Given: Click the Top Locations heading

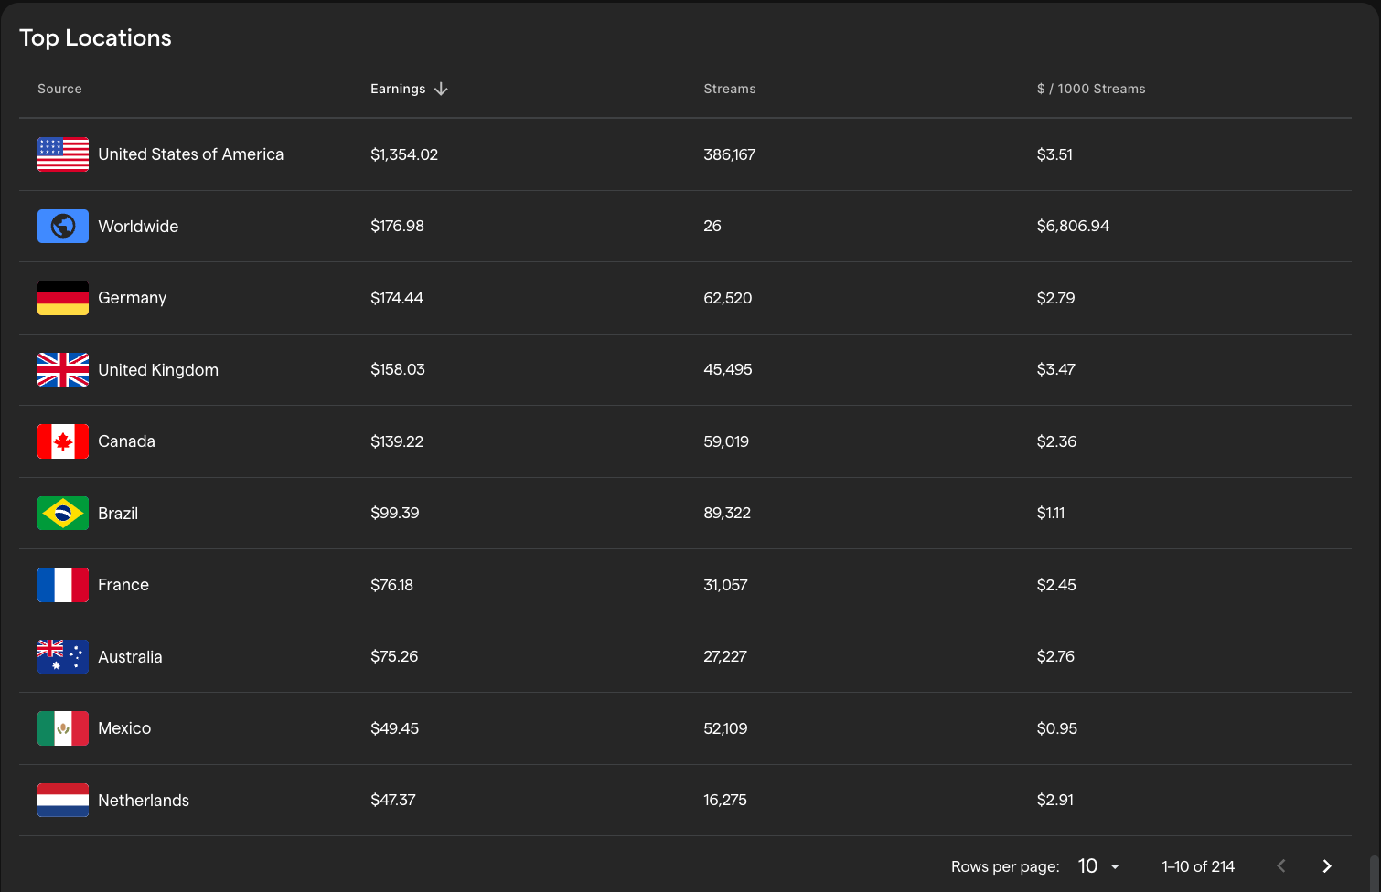Looking at the screenshot, I should (95, 37).
